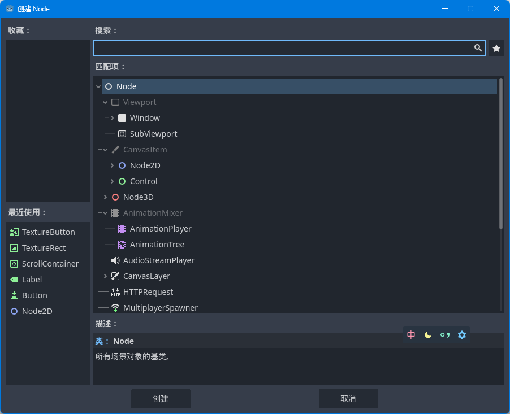Click the 创建 button
510x414 pixels.
click(161, 399)
